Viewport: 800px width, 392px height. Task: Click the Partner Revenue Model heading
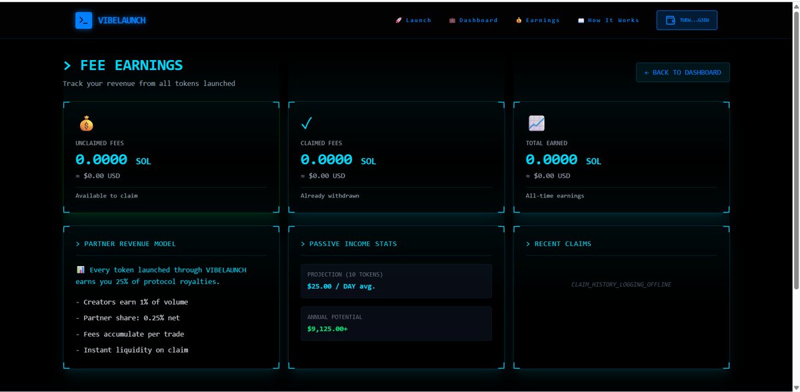[x=126, y=243]
